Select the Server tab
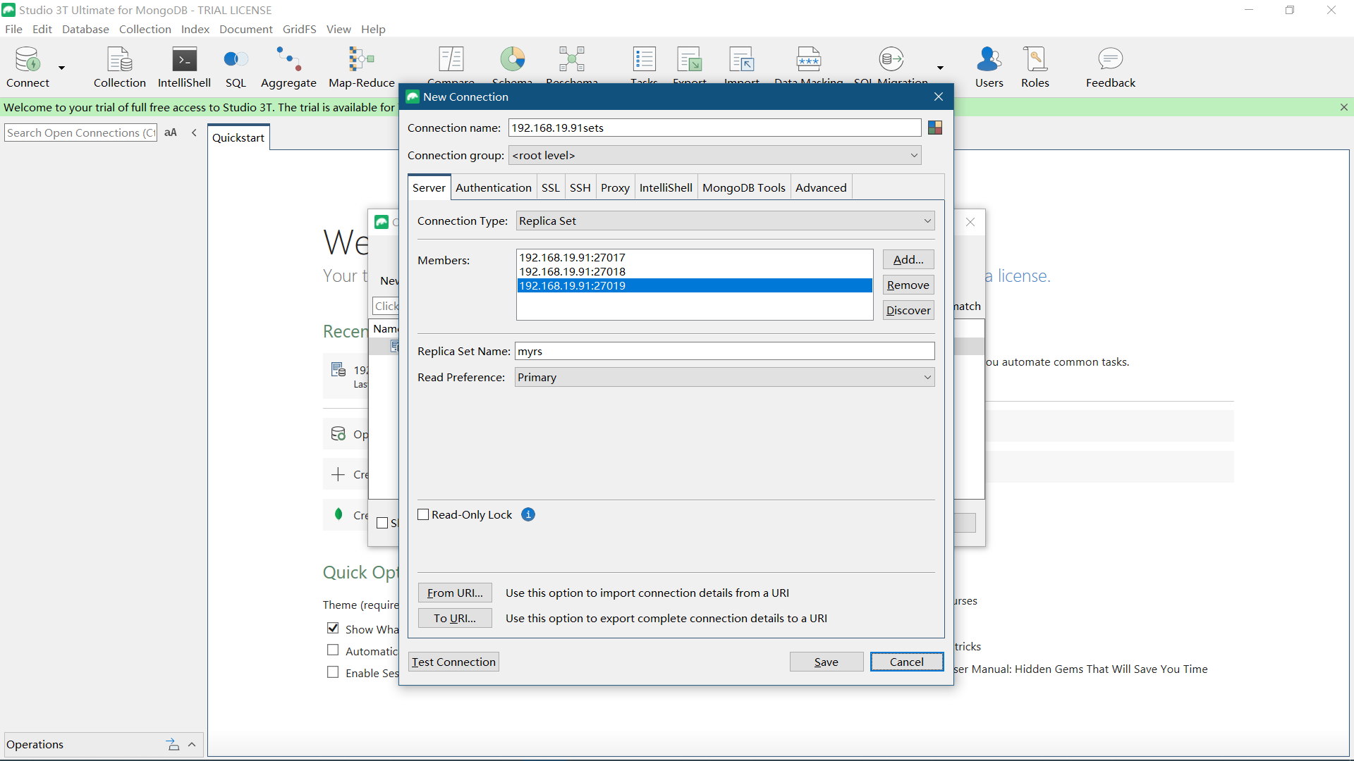 click(429, 187)
